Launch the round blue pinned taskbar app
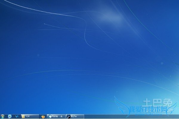 click(10, 117)
